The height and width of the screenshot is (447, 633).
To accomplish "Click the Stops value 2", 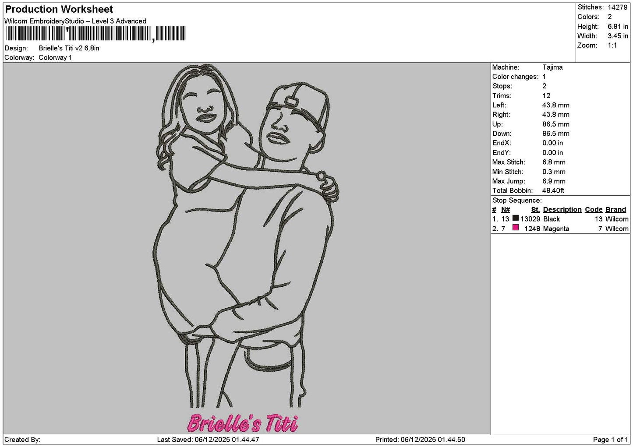I will [545, 86].
